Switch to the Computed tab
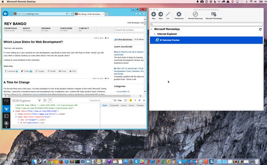Screen dimensions: 267x165 coord(114,105)
